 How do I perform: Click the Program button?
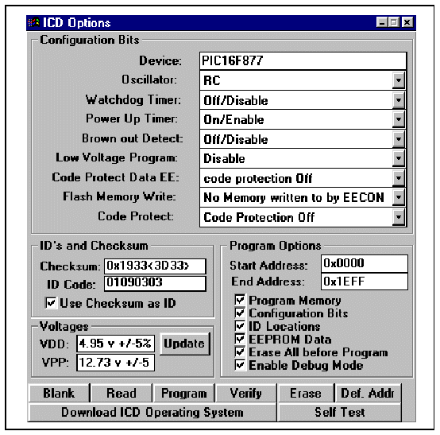pyautogui.click(x=183, y=393)
